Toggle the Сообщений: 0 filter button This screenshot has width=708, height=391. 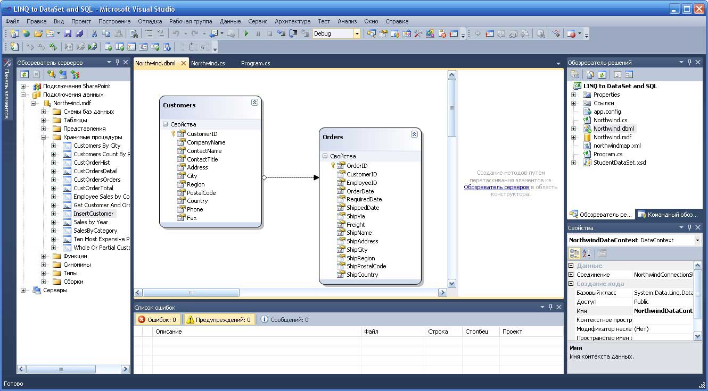click(x=285, y=320)
